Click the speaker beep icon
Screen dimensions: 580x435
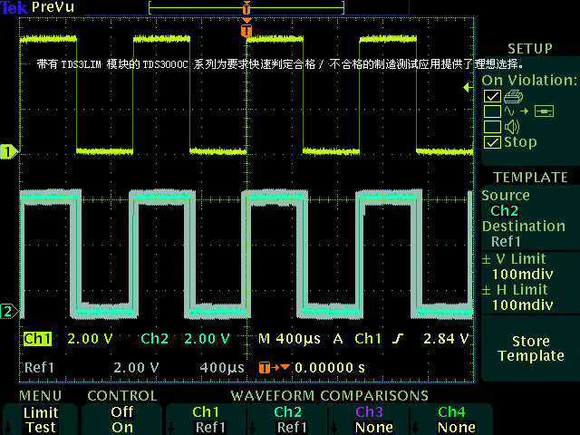[x=512, y=127]
